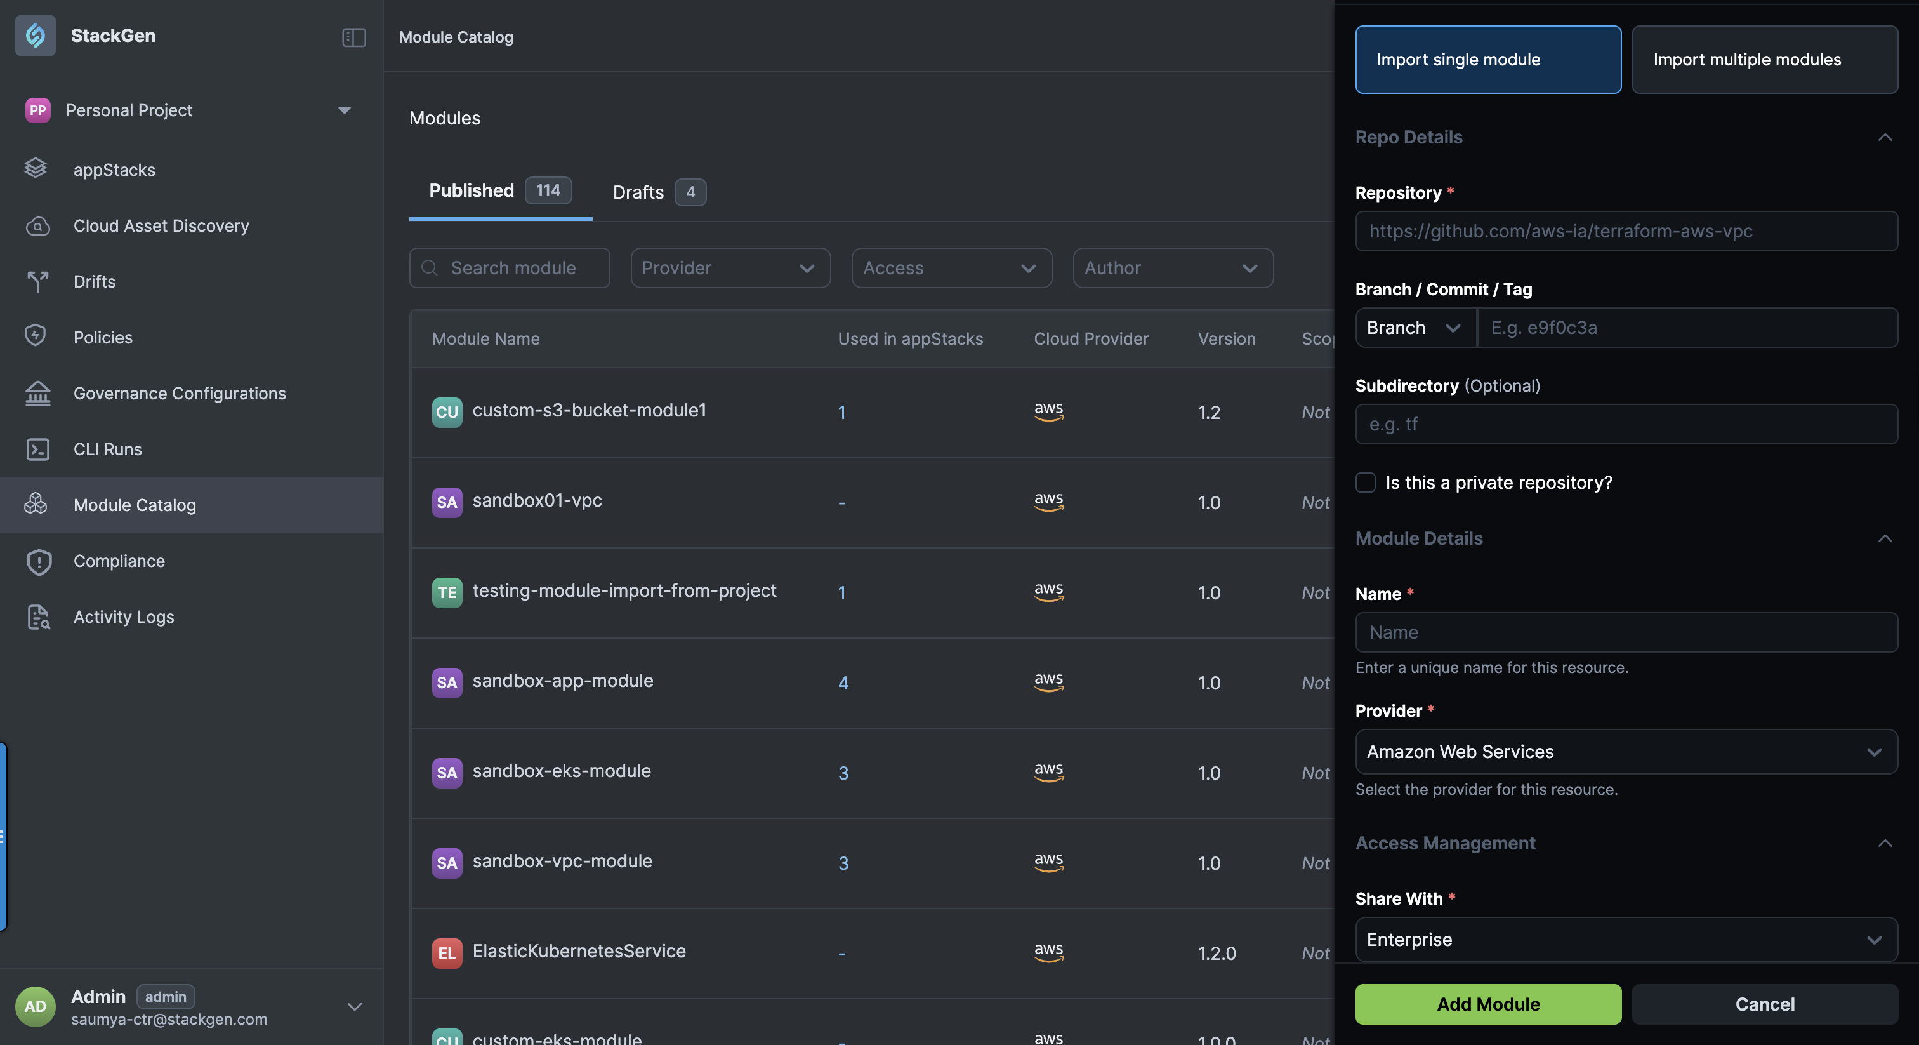
Task: Click the CLI Runs terminal icon
Action: pos(37,449)
